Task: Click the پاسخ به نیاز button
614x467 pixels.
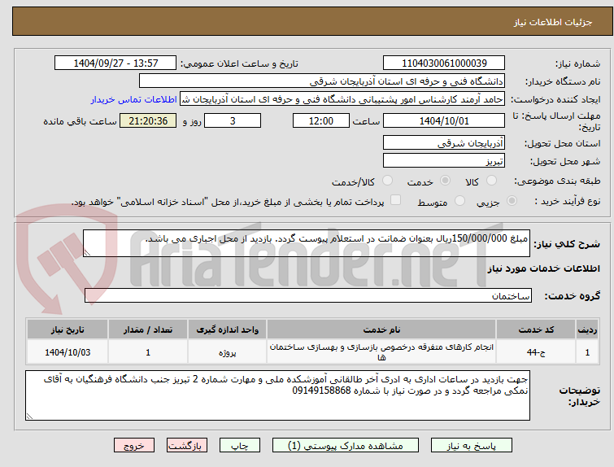Action: 472,446
